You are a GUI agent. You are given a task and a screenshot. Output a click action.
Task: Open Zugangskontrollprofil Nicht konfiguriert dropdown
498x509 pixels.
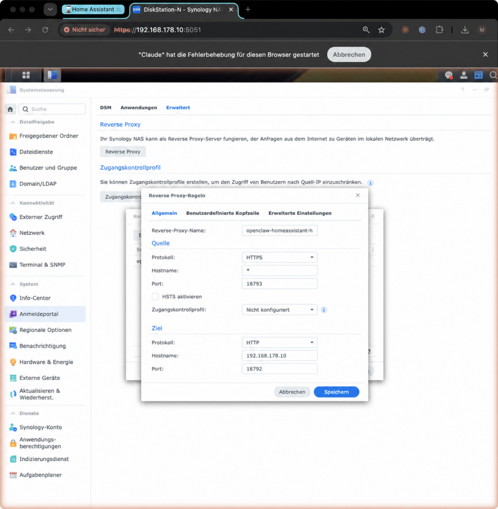point(279,310)
